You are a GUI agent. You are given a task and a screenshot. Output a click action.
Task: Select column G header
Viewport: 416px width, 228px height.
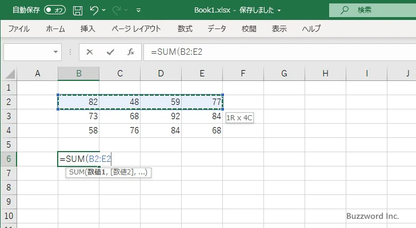coord(284,74)
